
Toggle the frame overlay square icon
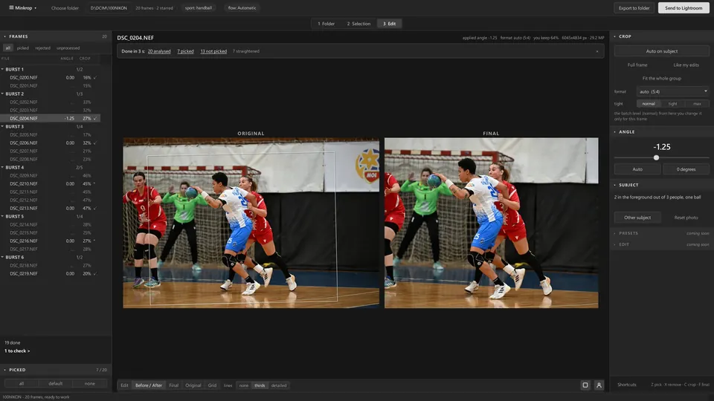pos(585,385)
